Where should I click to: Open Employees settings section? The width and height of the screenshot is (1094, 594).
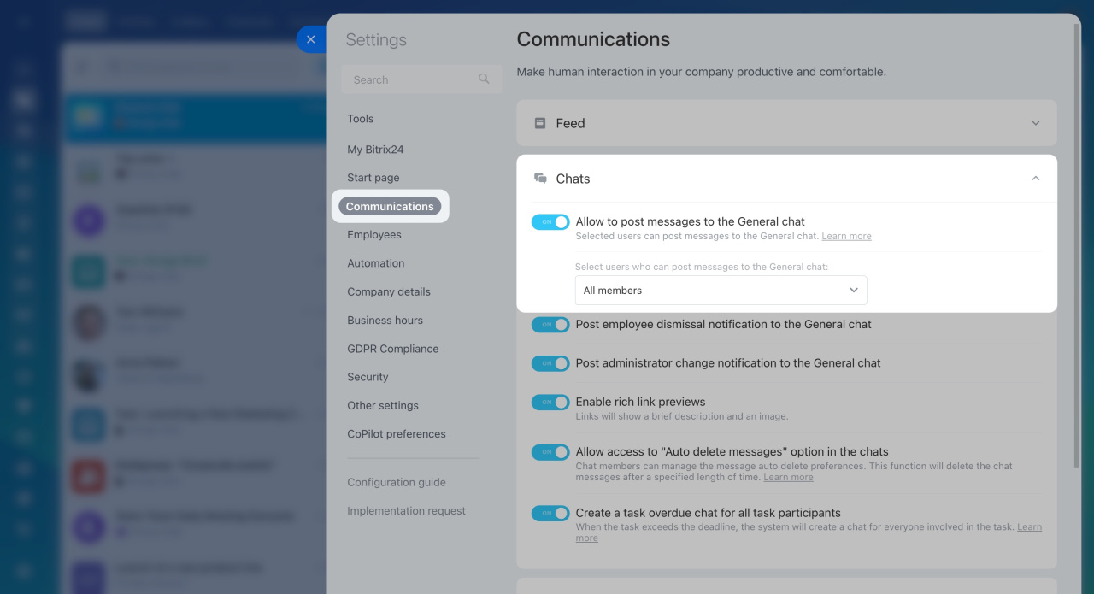coord(374,235)
